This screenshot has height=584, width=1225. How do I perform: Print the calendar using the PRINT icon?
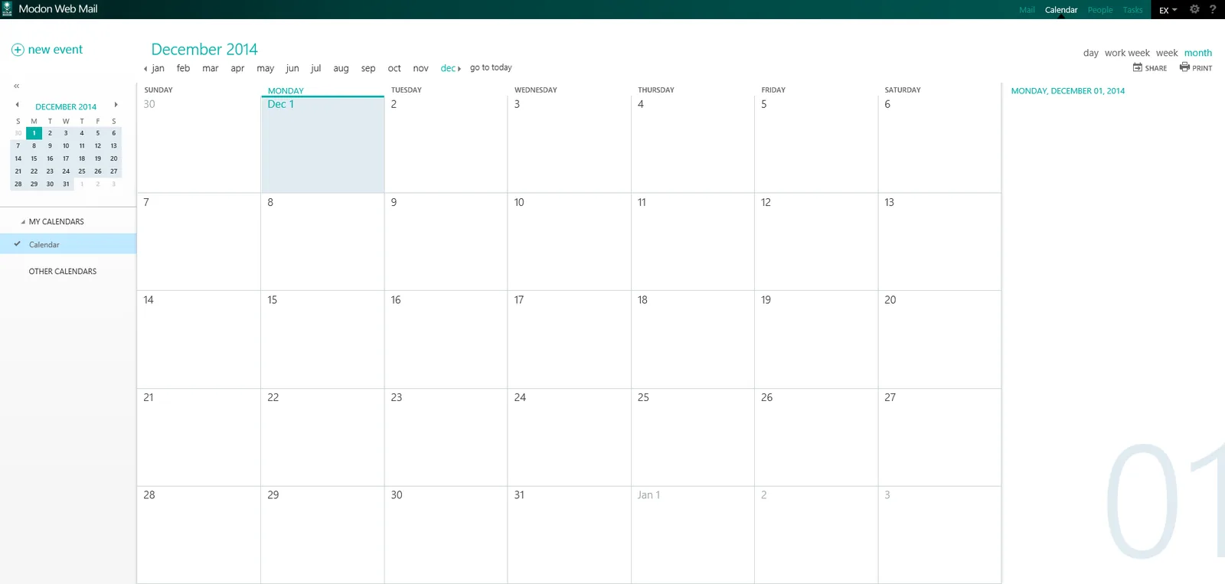pyautogui.click(x=1184, y=67)
